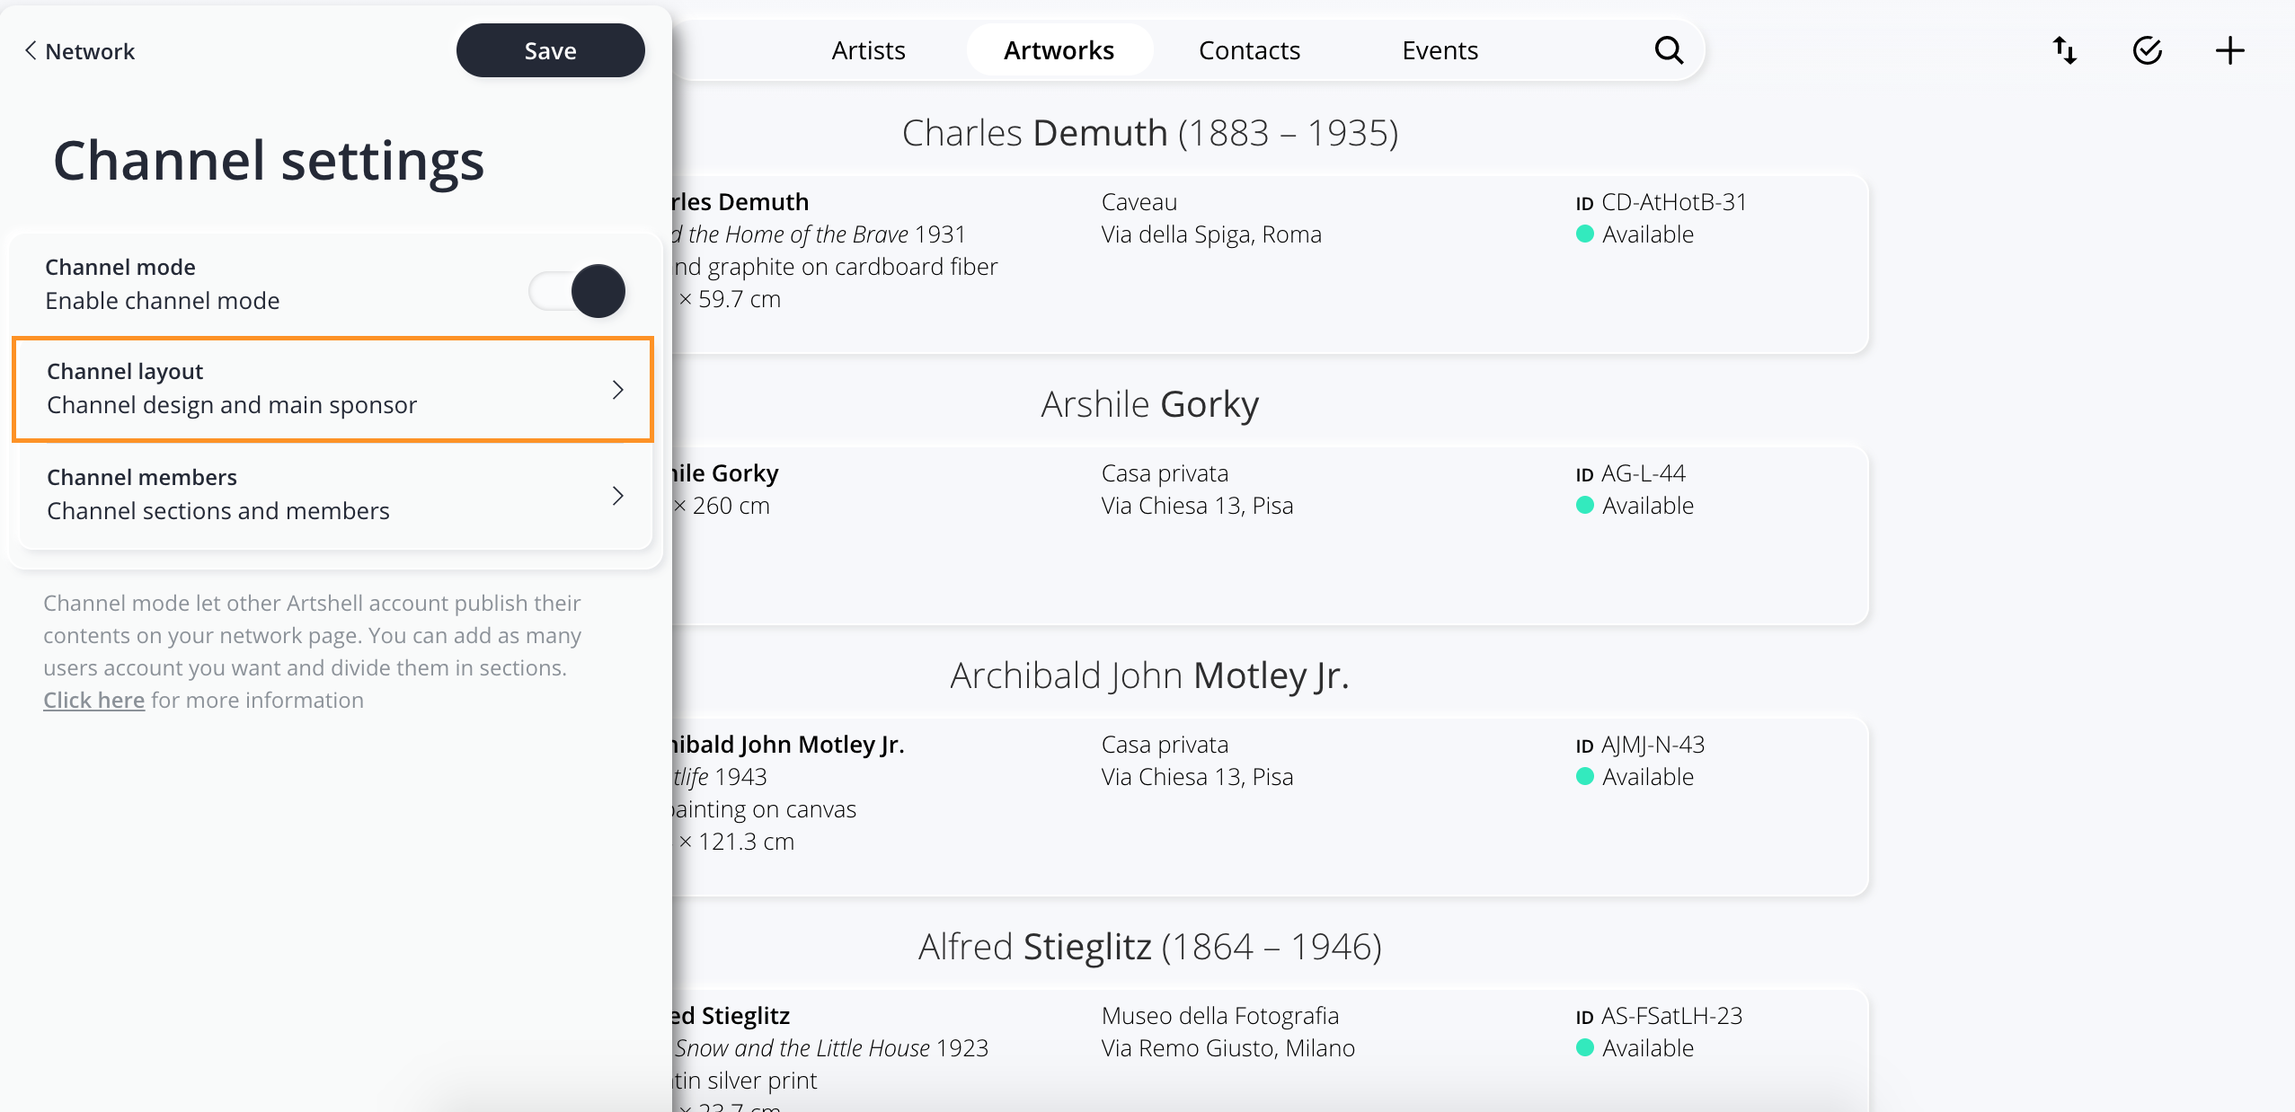Click the Arshile Gorky heading
The width and height of the screenshot is (2295, 1112).
pos(1150,404)
